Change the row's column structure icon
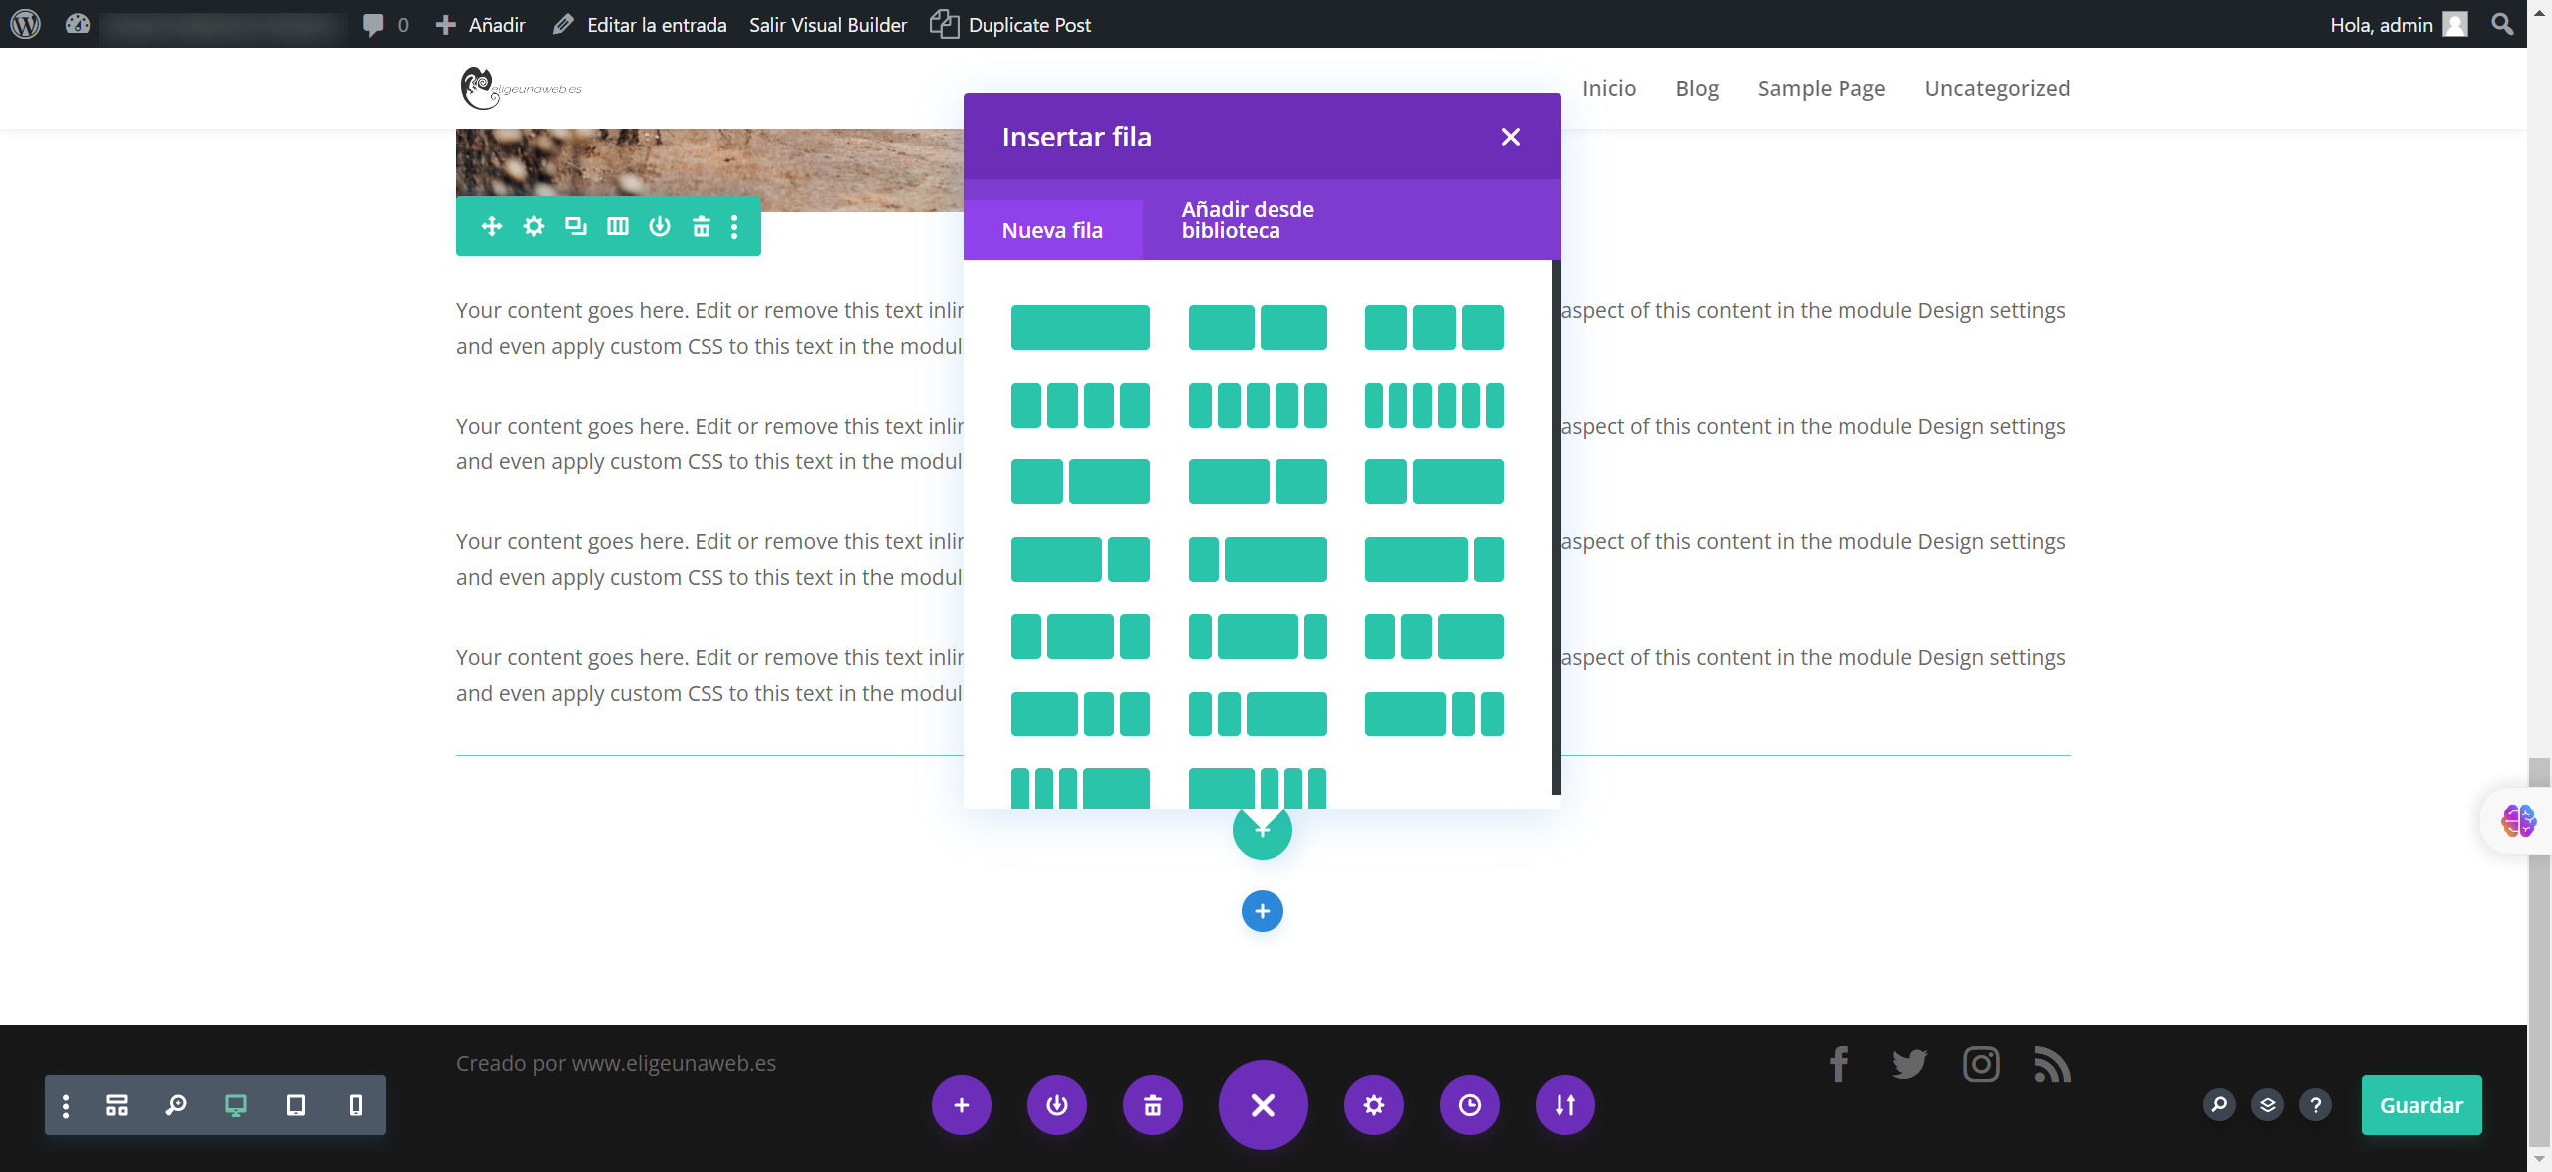This screenshot has width=2552, height=1172. click(x=618, y=226)
